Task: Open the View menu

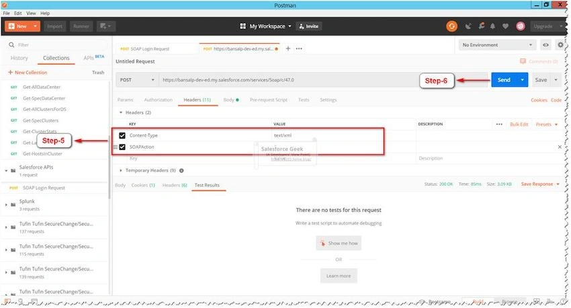Action: tap(31, 13)
